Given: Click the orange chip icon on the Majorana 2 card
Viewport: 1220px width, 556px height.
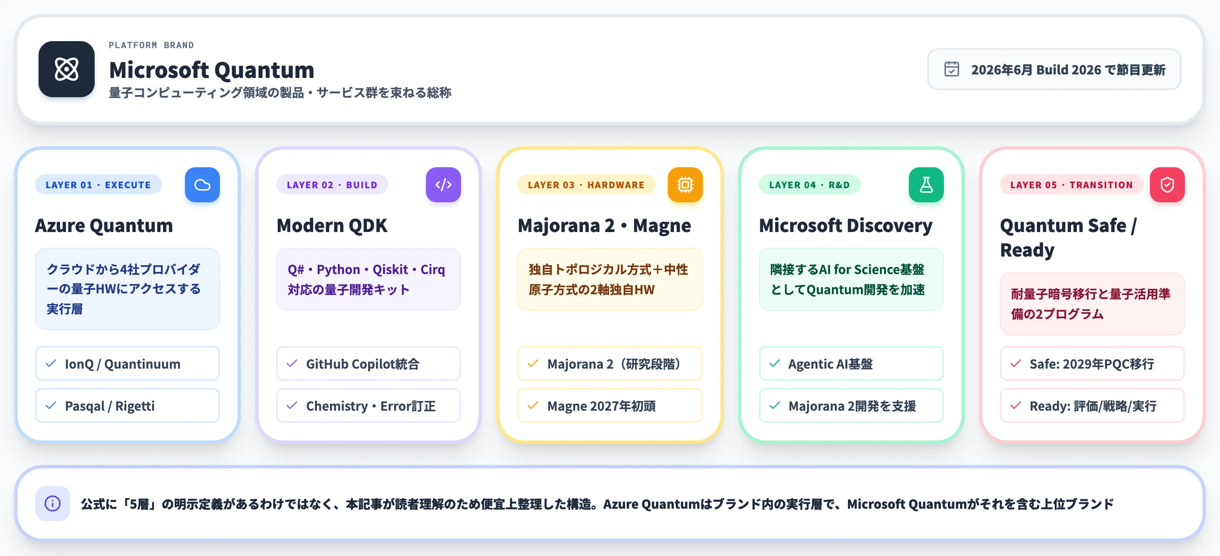Looking at the screenshot, I should [685, 185].
